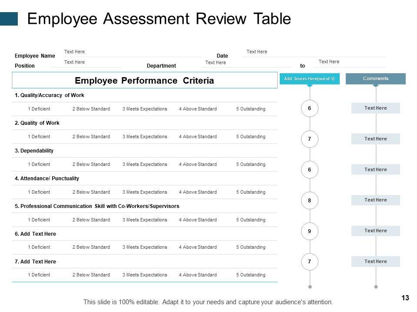Select "1 Deficient" under Quality/Accuracy of Work
Image resolution: width=417 pixels, height=312 pixels.
point(39,109)
